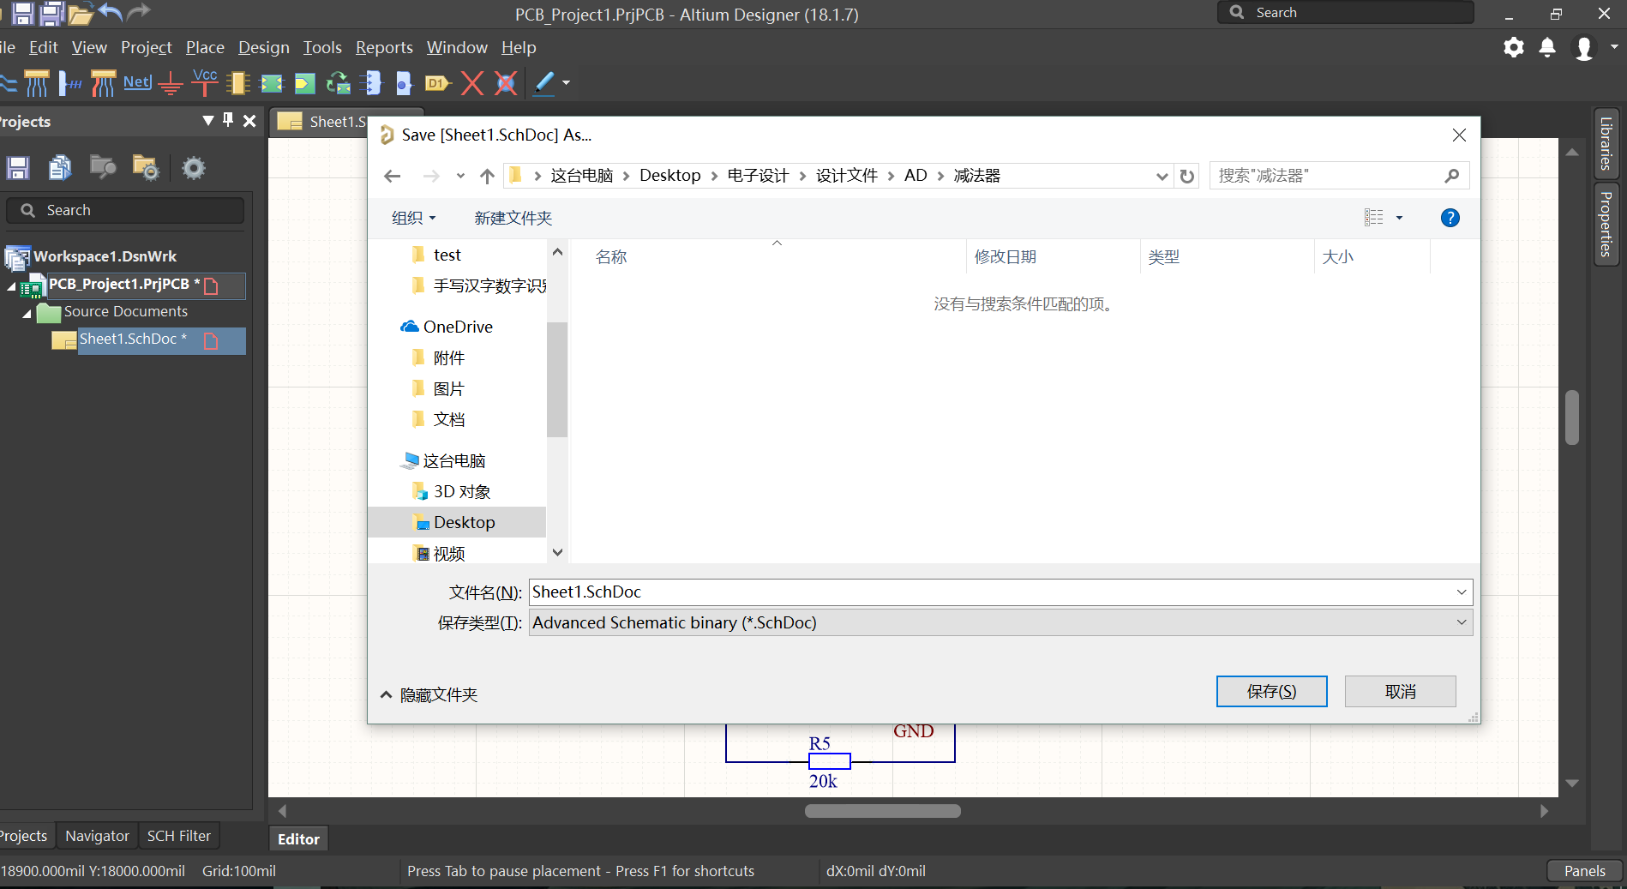Expand the file name combo box arrow
Image resolution: width=1627 pixels, height=889 pixels.
pos(1460,592)
